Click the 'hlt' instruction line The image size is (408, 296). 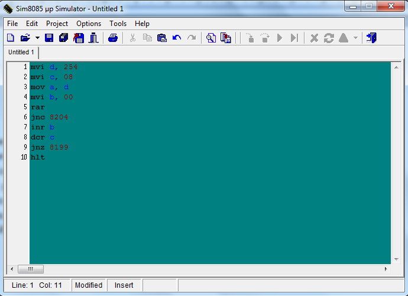pos(38,157)
